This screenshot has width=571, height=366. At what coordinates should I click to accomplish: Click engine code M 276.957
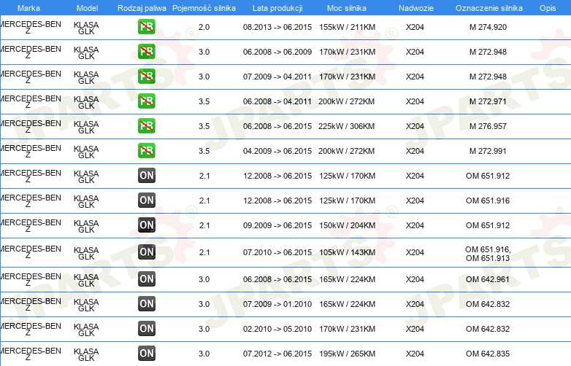[488, 126]
